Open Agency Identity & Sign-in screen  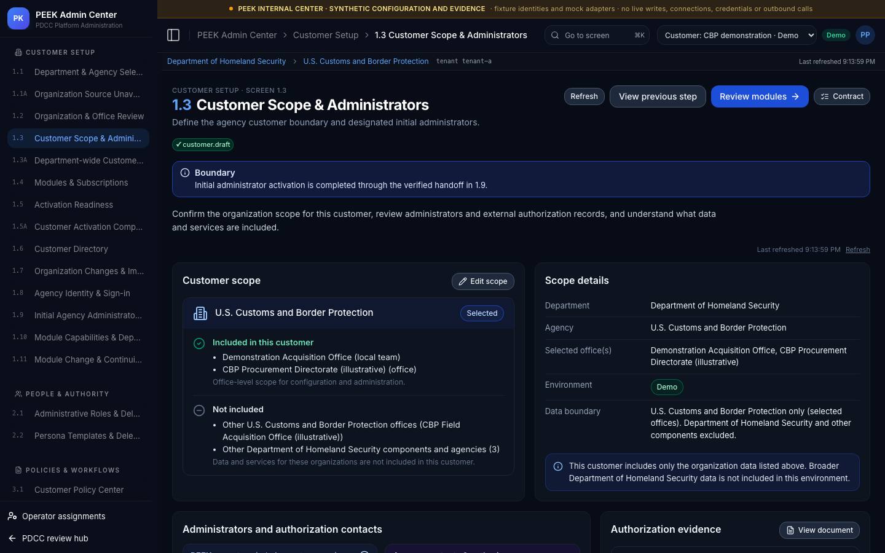click(x=78, y=293)
